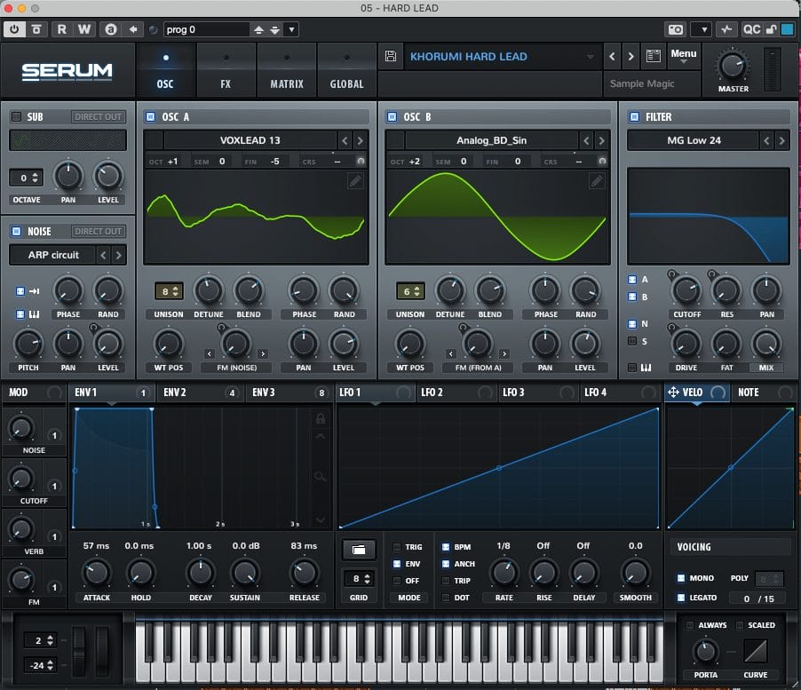The width and height of the screenshot is (801, 690).
Task: Select next filter type
Action: [781, 140]
